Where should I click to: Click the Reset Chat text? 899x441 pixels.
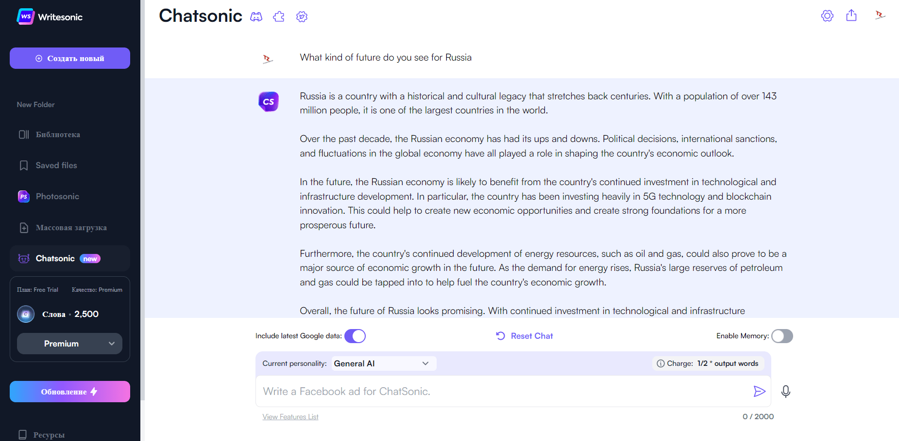[x=532, y=336]
